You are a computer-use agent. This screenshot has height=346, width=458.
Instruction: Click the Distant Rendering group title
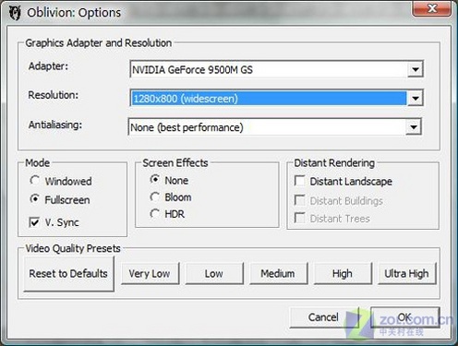[334, 162]
